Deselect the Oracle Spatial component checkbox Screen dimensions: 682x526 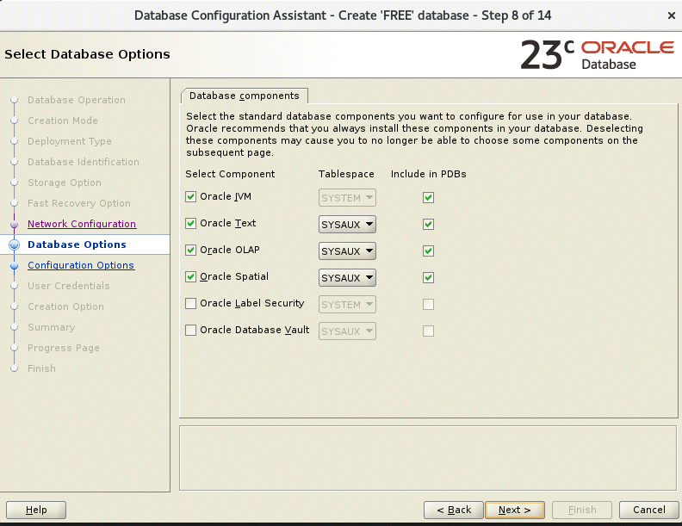click(x=191, y=277)
